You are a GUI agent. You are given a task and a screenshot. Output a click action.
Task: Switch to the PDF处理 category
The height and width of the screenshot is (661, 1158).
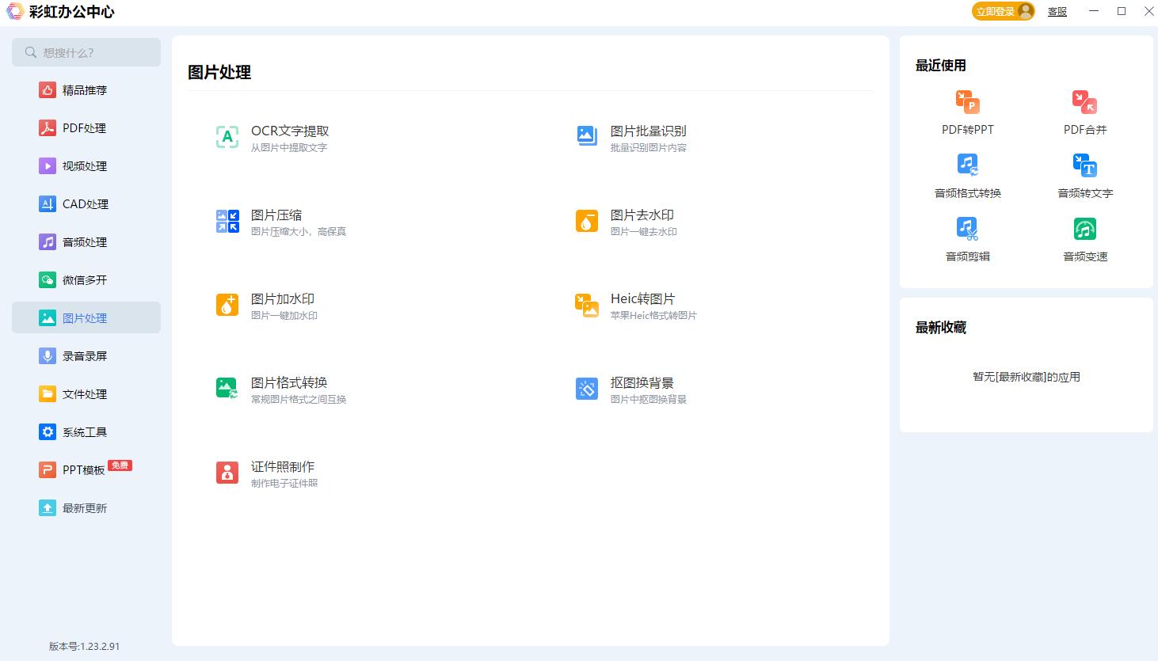point(84,127)
